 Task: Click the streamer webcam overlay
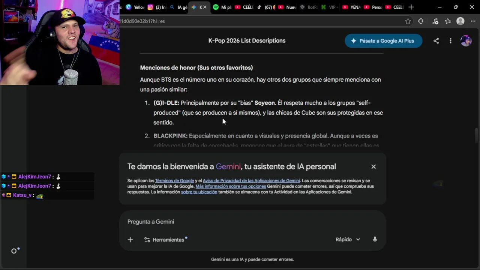[60, 42]
